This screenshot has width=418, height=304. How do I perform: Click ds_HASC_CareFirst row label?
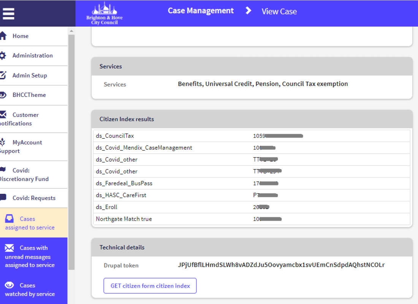pos(121,195)
